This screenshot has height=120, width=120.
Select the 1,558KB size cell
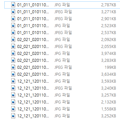click(x=108, y=109)
